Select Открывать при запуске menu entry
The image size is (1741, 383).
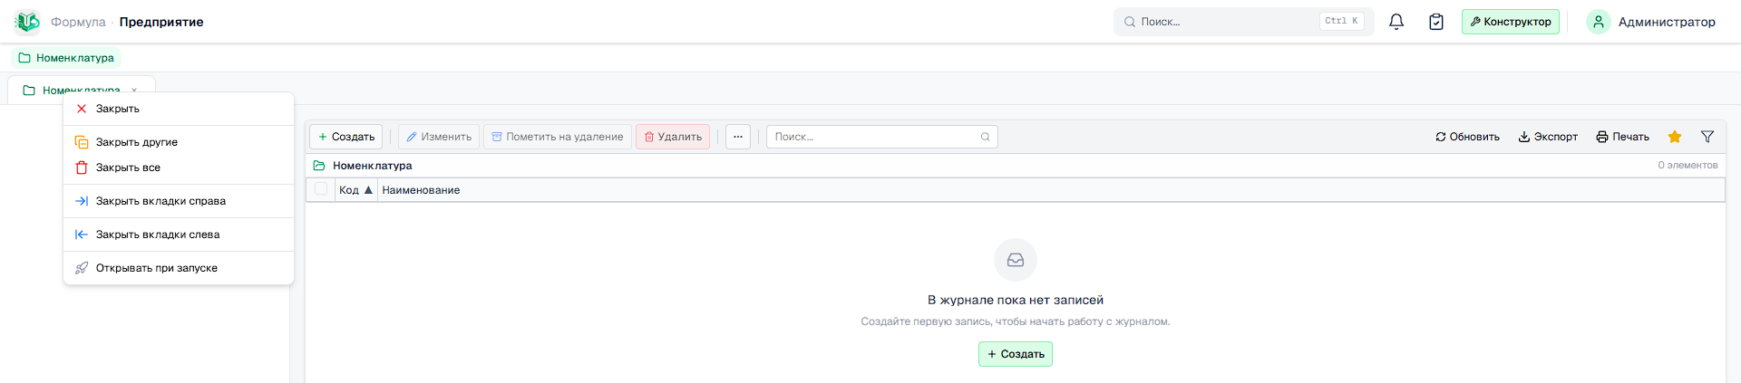[179, 268]
